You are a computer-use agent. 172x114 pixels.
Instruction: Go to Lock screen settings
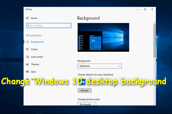[x=37, y=57]
